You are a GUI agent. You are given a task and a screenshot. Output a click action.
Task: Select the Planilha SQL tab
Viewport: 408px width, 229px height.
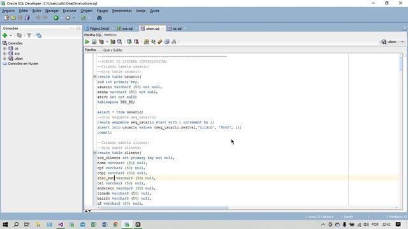point(92,35)
